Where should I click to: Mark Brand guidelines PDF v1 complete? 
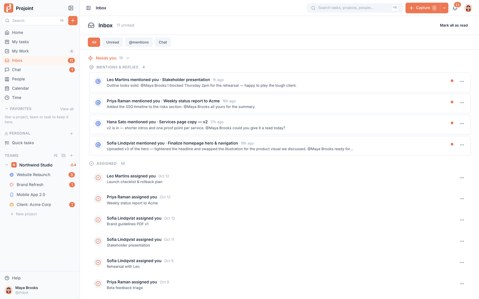pyautogui.click(x=98, y=220)
